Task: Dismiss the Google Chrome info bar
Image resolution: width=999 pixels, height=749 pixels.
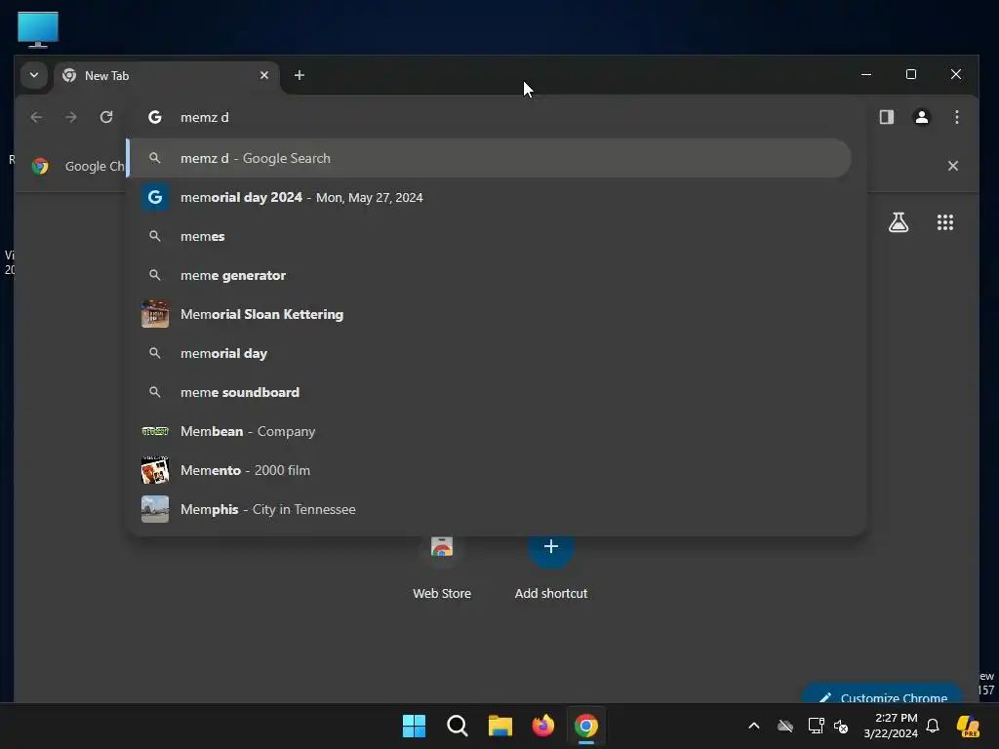Action: [x=953, y=166]
